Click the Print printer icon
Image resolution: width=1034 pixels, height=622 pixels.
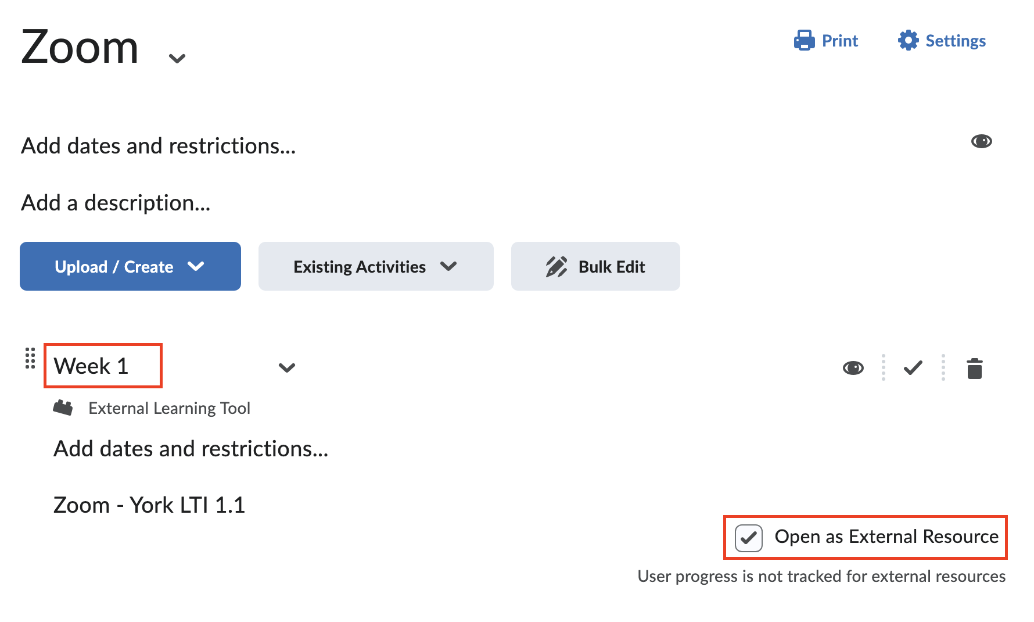(x=804, y=41)
